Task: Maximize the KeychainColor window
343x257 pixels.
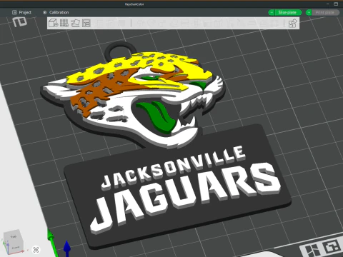Action: coord(336,4)
